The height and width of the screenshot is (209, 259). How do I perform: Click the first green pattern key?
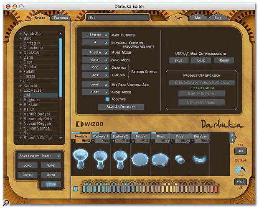tap(137, 189)
